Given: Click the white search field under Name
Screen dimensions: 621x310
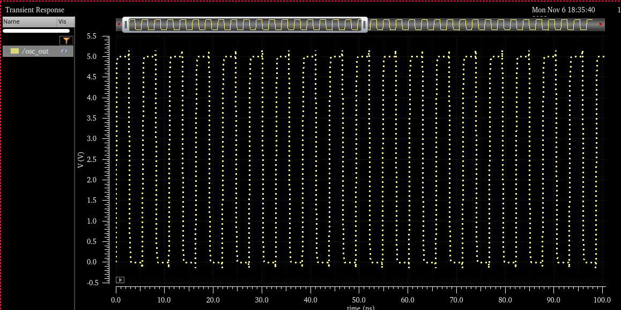Looking at the screenshot, I should click(36, 31).
